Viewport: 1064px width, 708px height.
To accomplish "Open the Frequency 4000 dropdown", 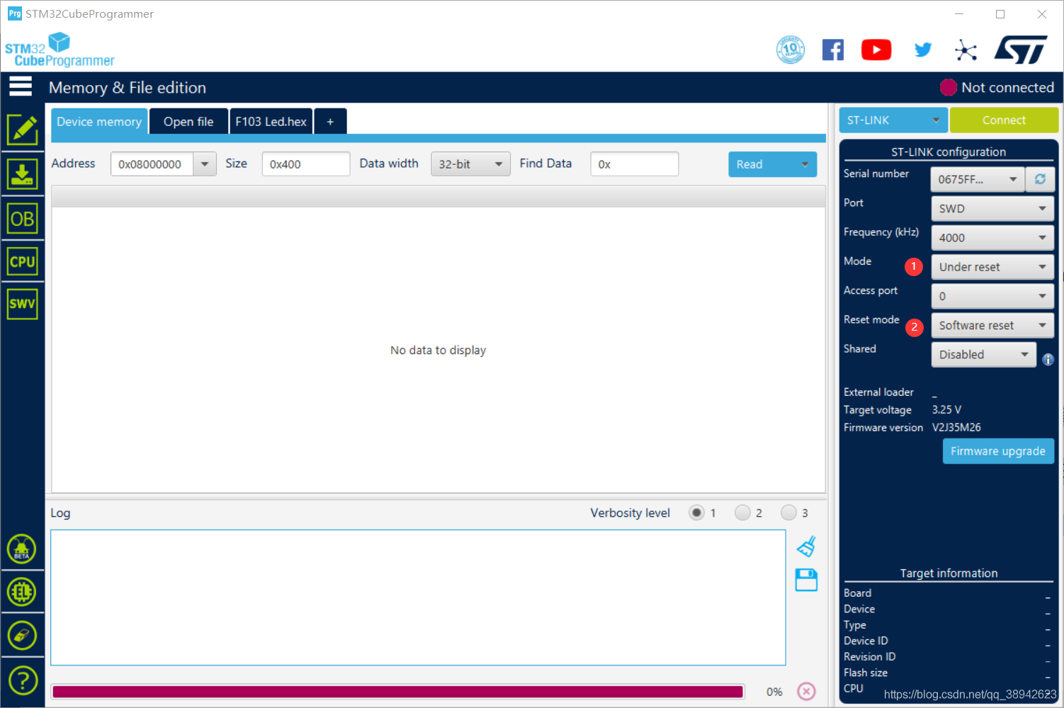I will [992, 238].
